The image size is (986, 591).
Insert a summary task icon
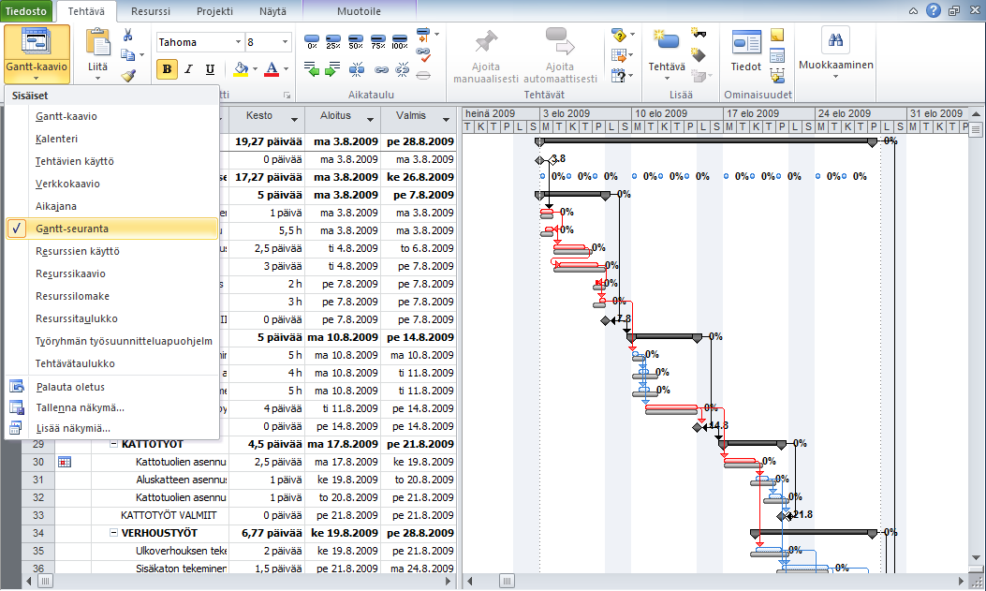(x=698, y=34)
